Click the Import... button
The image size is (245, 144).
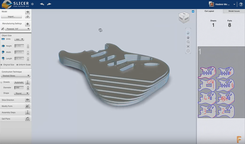pos(12,17)
